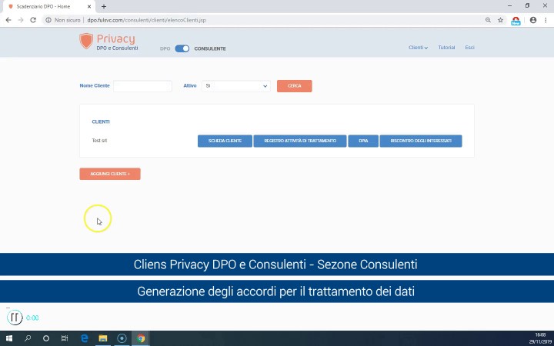Open File Explorer from the taskbar

click(x=103, y=338)
